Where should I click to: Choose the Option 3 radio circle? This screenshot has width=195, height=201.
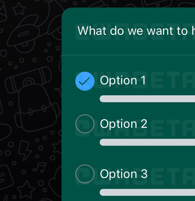pyautogui.click(x=85, y=174)
